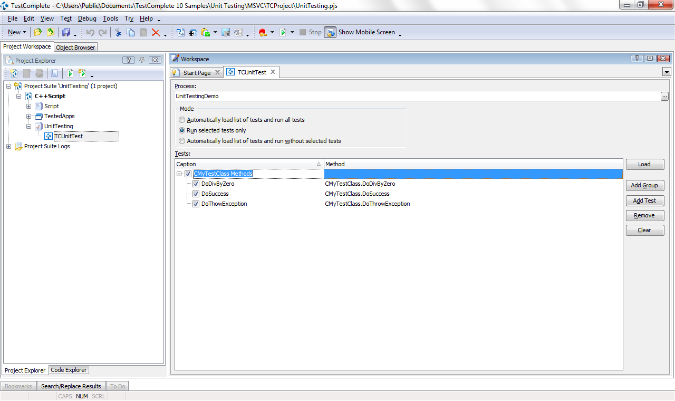Open the Tools menu

pos(110,18)
